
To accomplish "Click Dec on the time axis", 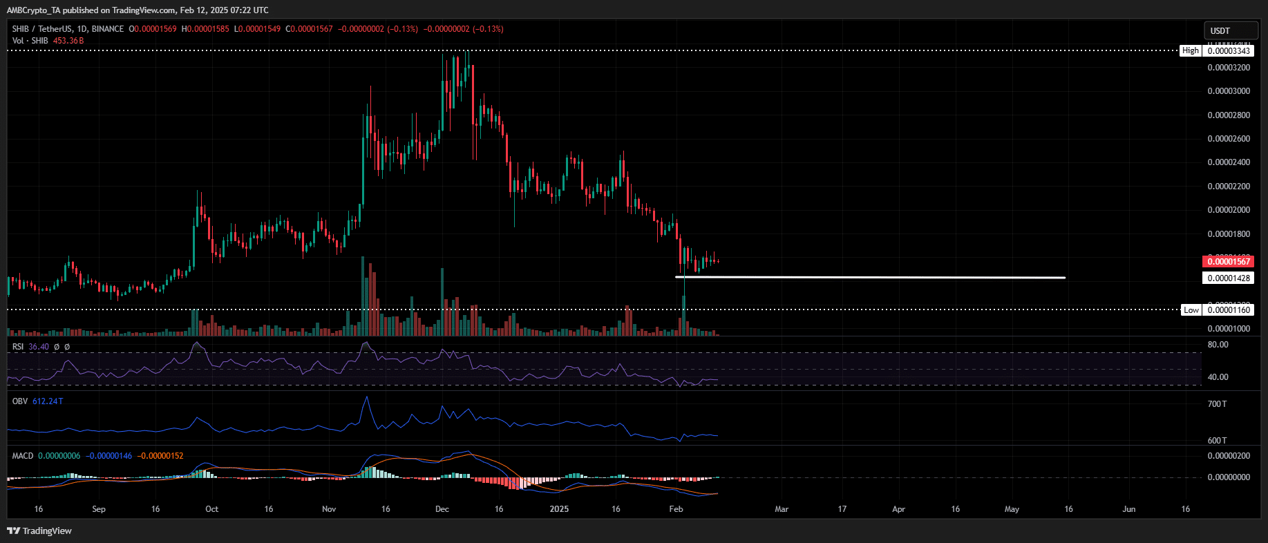I will coord(442,509).
